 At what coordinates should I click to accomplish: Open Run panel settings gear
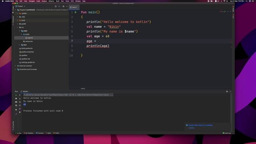[x=227, y=92]
